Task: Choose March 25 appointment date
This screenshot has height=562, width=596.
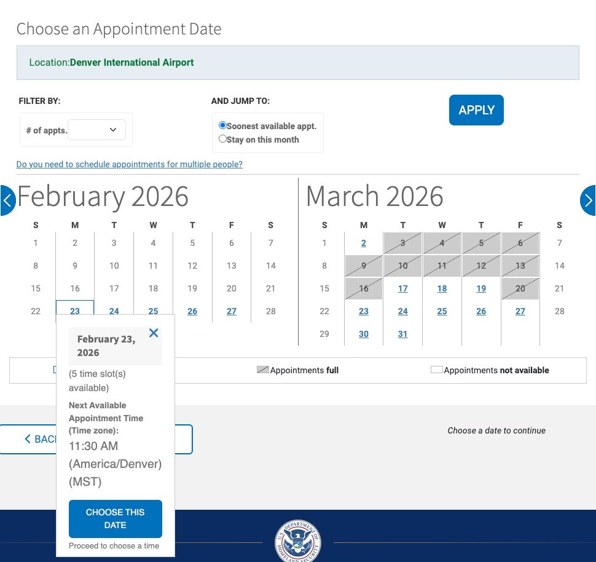Action: pos(442,311)
